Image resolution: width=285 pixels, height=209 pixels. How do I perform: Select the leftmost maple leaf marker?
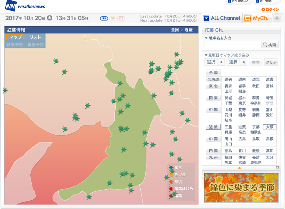[x=5, y=90]
